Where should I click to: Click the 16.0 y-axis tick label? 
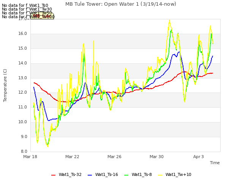coord(23,34)
